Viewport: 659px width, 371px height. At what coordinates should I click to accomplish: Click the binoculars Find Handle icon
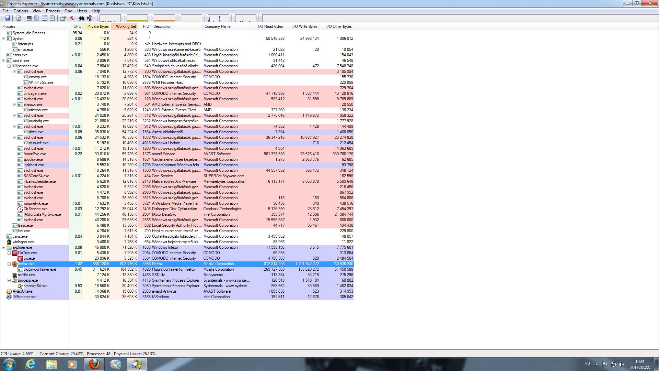(81, 18)
